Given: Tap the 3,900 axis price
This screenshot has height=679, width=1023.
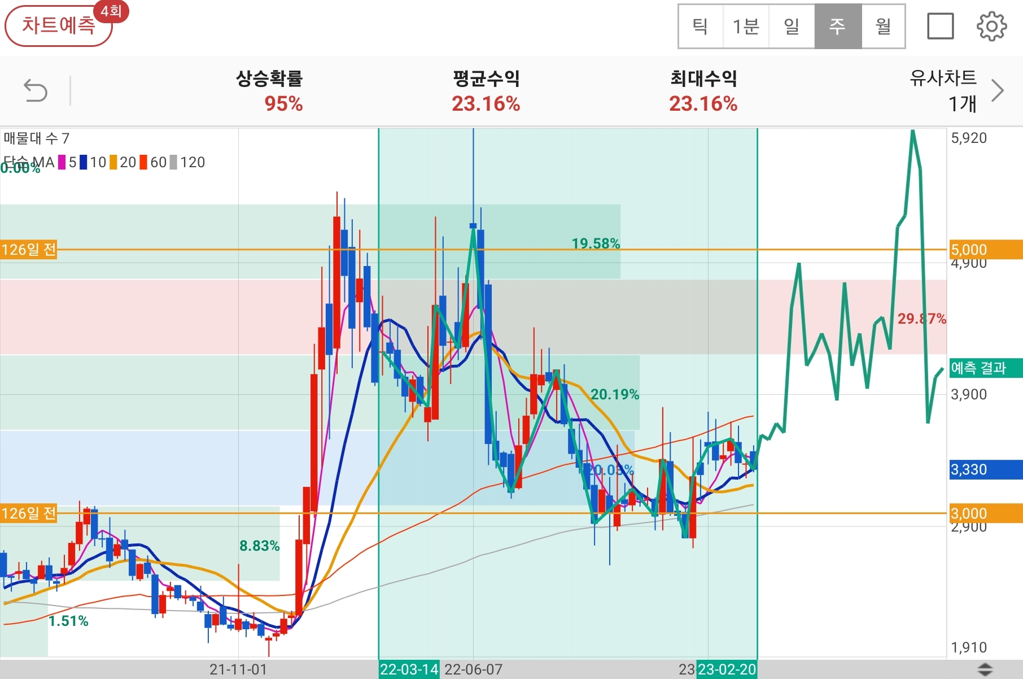Looking at the screenshot, I should click(x=969, y=394).
